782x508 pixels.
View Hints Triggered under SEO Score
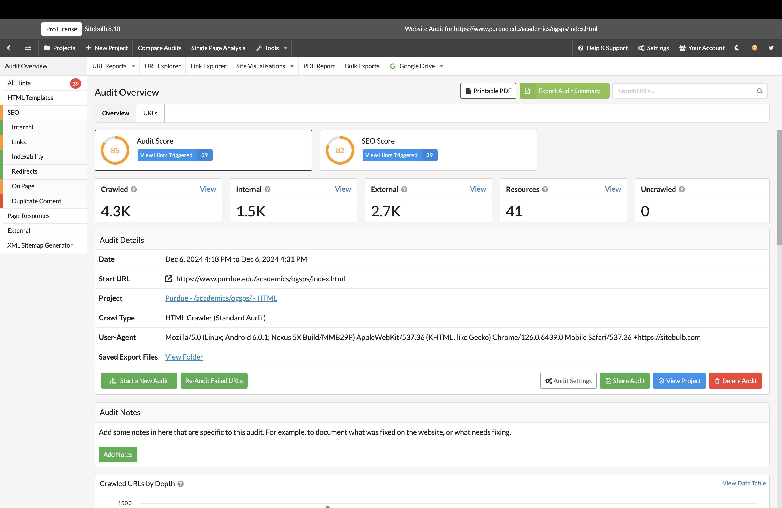[400, 155]
